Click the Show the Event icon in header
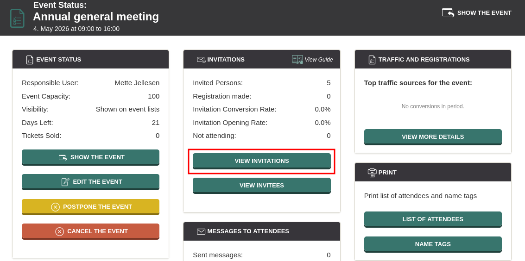This screenshot has height=261, width=525. click(448, 12)
